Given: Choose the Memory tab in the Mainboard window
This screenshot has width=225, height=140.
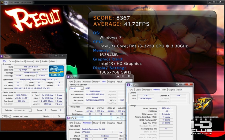Looking at the screenshot, I should [96, 123].
